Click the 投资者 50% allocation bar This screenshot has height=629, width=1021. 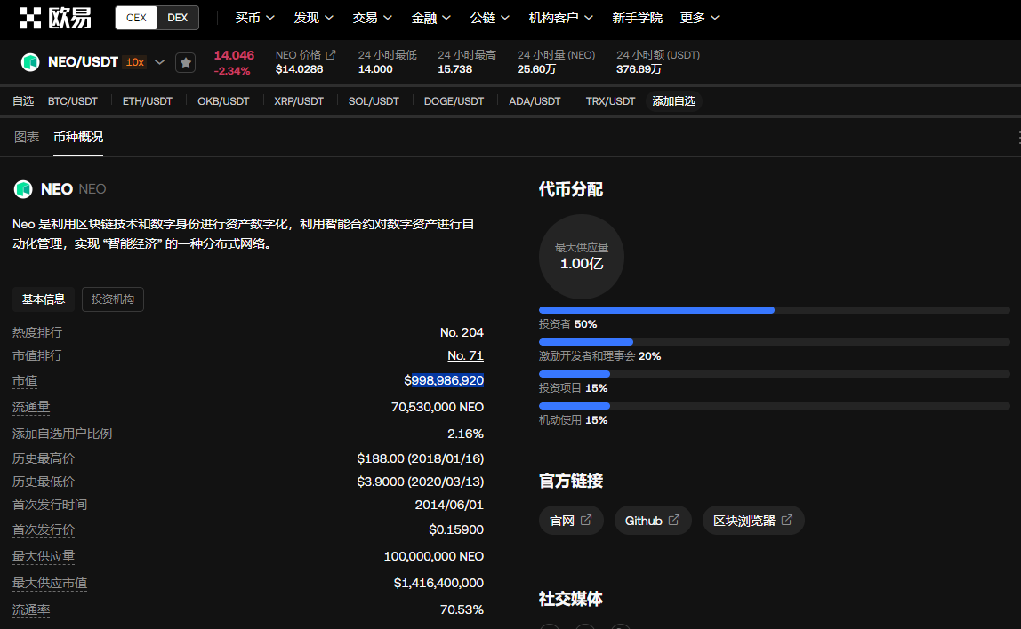point(775,310)
